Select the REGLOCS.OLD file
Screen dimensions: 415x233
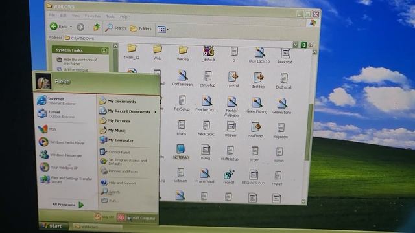(x=254, y=177)
